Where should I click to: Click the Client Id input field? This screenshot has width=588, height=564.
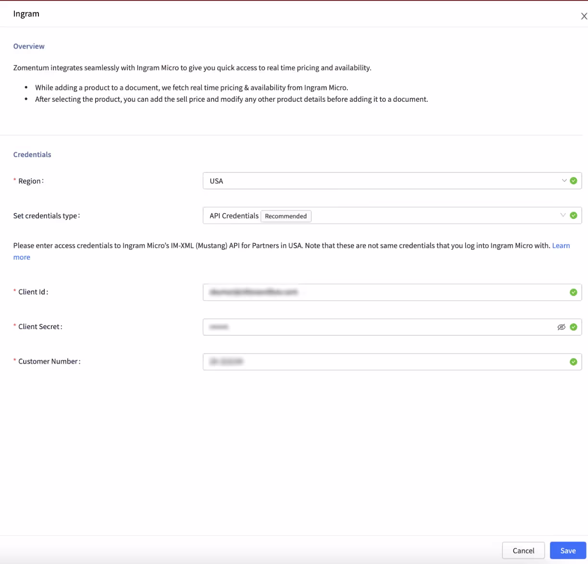tap(392, 292)
